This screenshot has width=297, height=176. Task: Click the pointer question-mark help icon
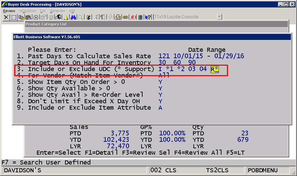[x=148, y=17]
